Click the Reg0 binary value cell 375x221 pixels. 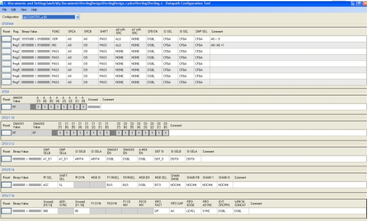pyautogui.click(x=35, y=39)
